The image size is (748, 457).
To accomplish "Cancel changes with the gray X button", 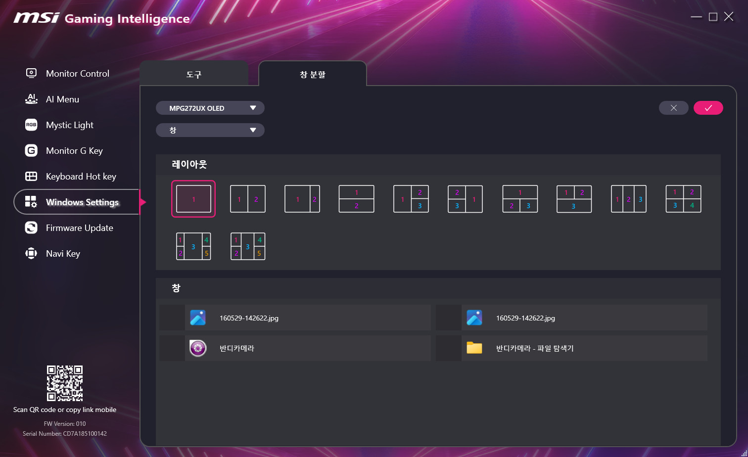I will [673, 108].
